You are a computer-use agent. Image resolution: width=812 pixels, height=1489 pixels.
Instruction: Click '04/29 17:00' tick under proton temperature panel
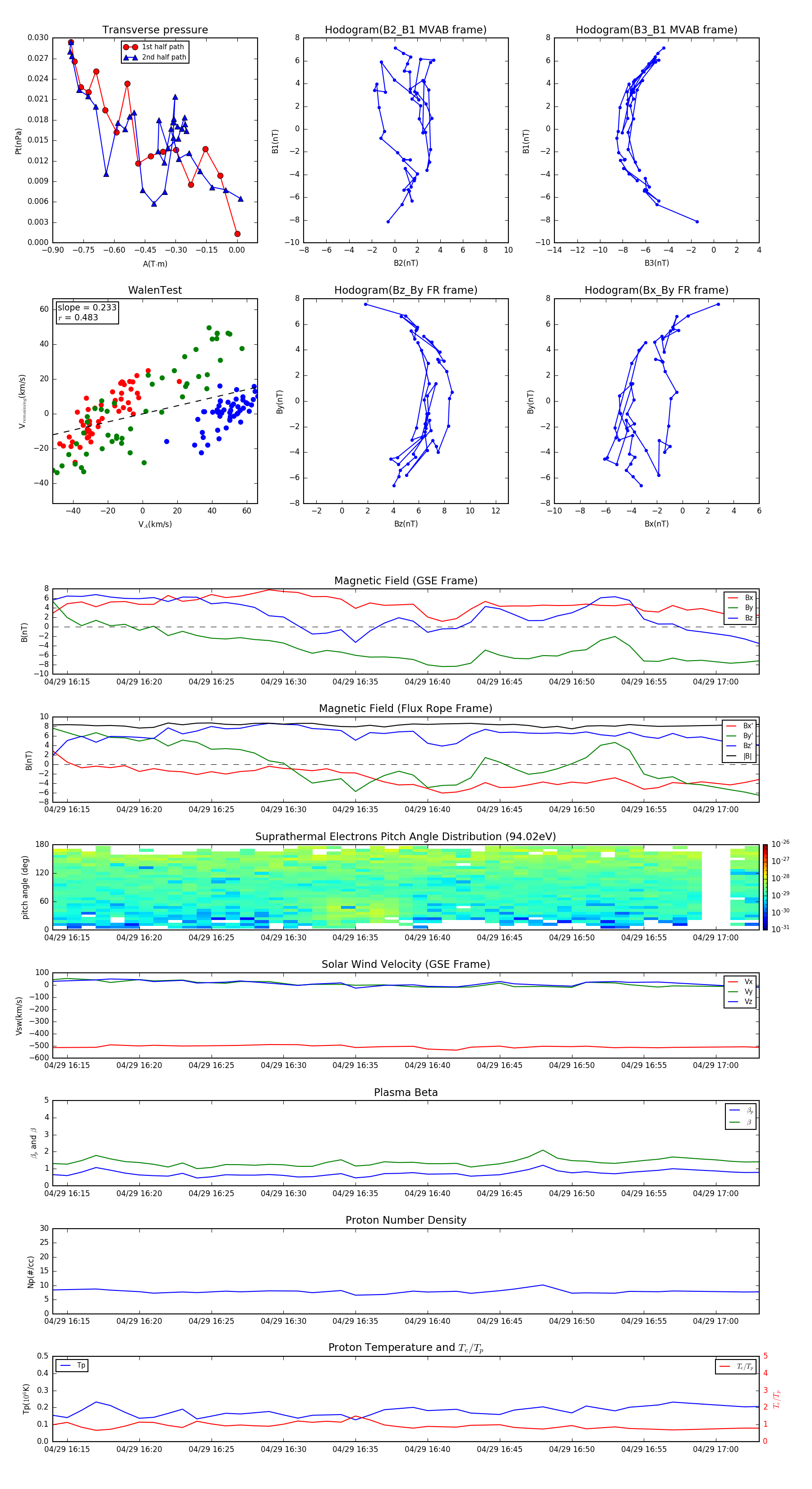pos(715,1449)
